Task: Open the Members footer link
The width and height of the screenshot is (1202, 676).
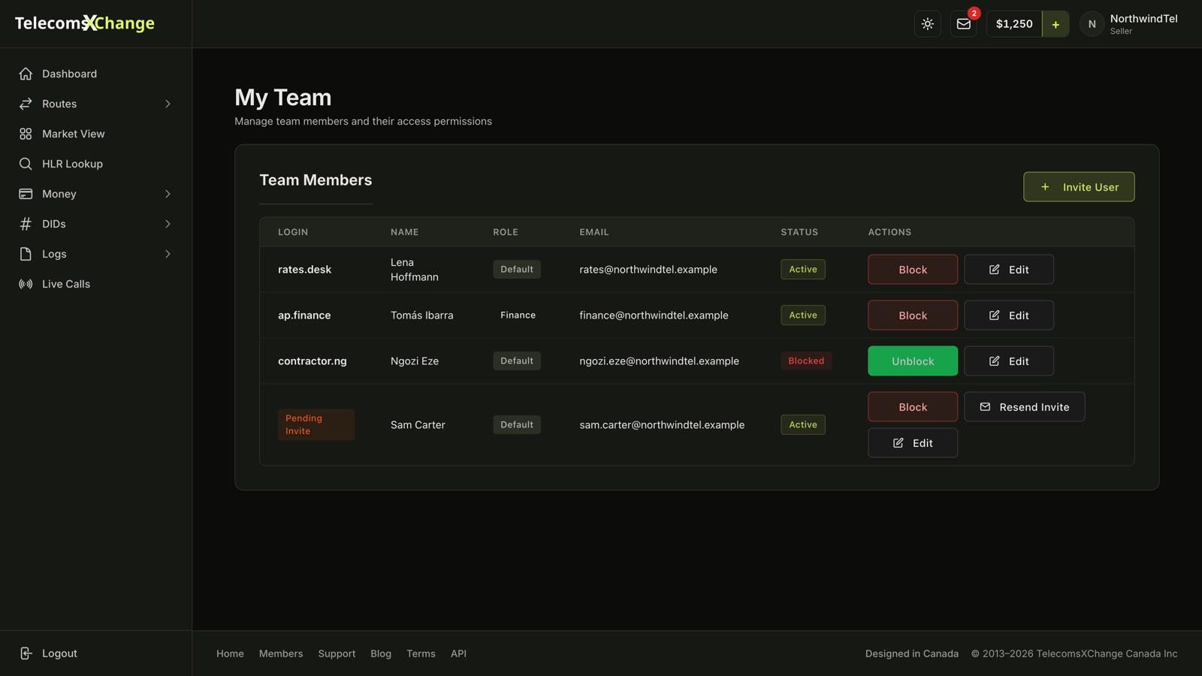Action: click(281, 653)
